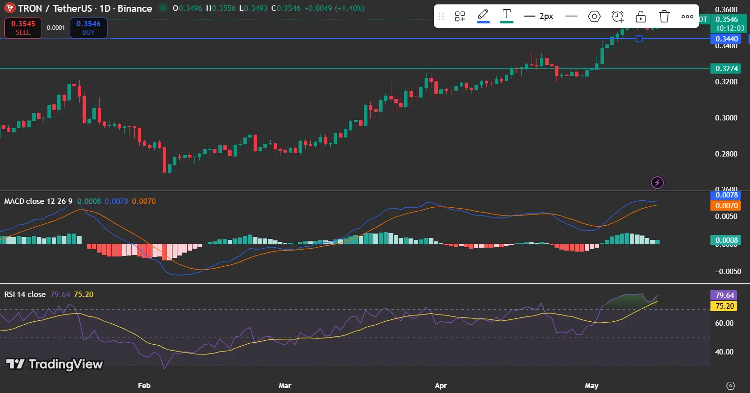
Task: Open the three-dots more options menu
Action: tap(687, 16)
